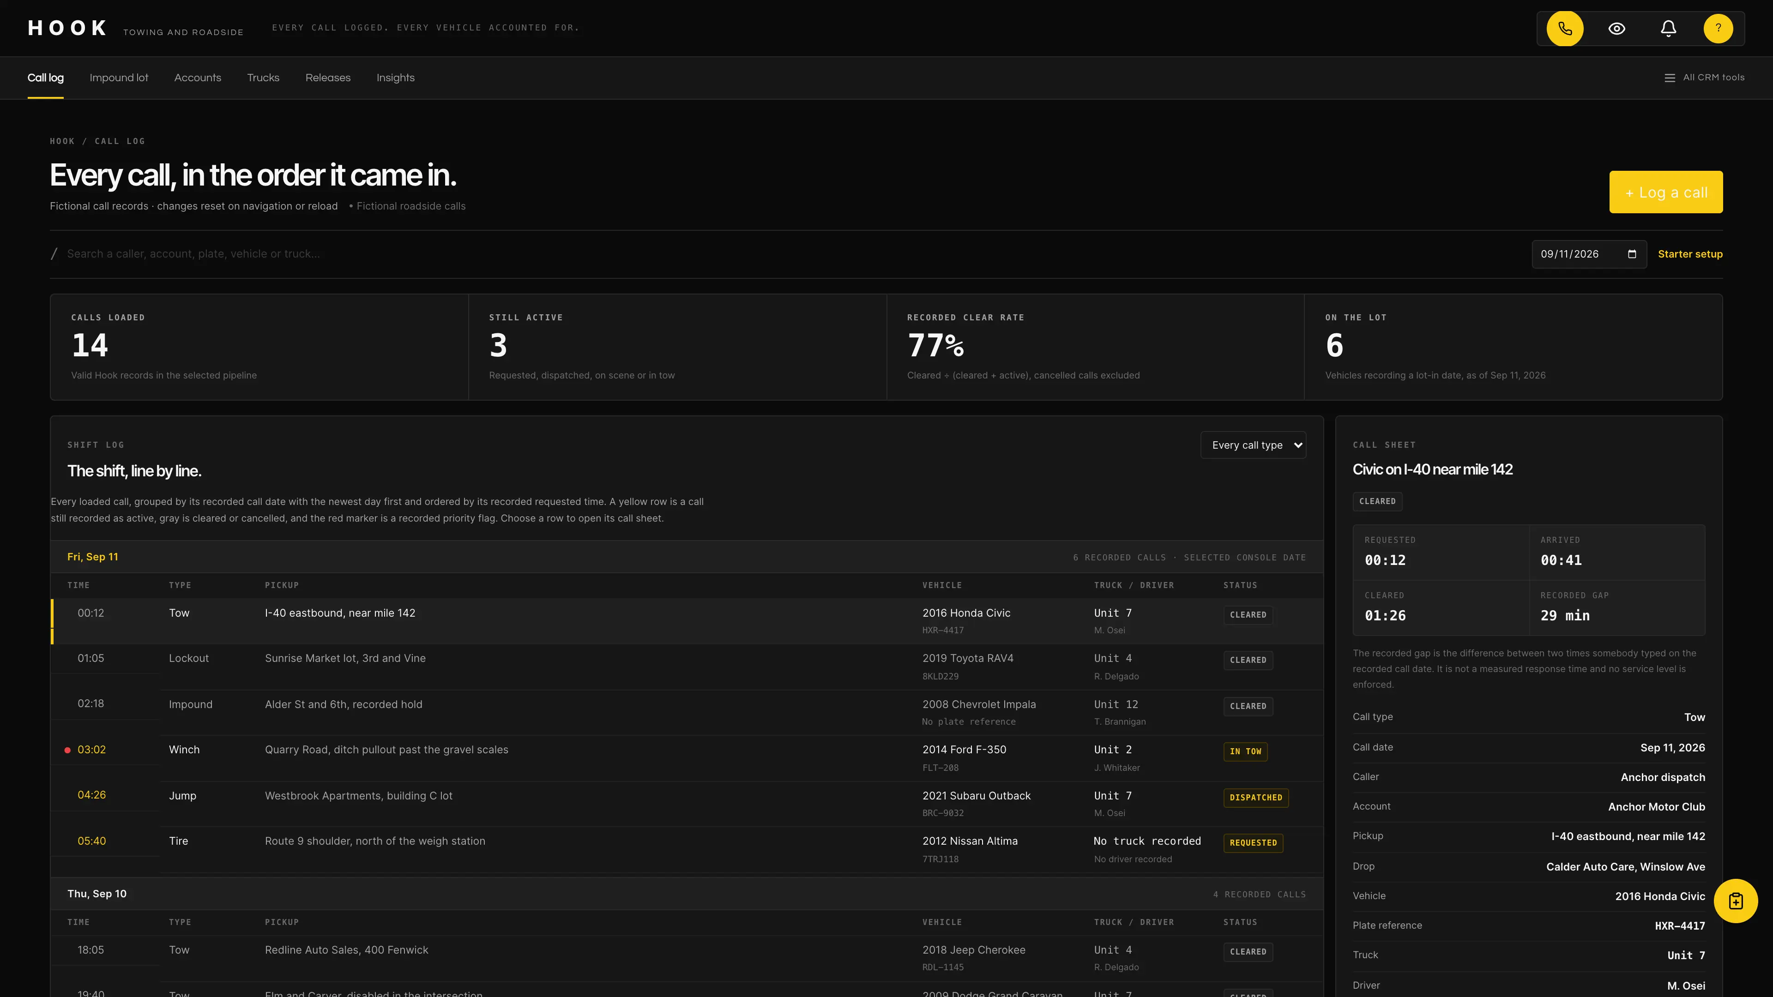Select the Redline Auto Sales tow row
This screenshot has height=997, width=1773.
pyautogui.click(x=687, y=958)
